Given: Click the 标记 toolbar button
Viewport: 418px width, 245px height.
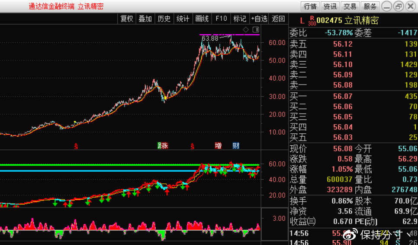Looking at the screenshot, I should pyautogui.click(x=240, y=19).
